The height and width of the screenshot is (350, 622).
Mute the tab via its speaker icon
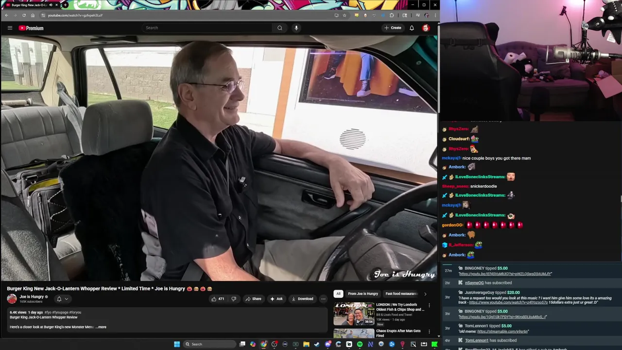click(51, 5)
